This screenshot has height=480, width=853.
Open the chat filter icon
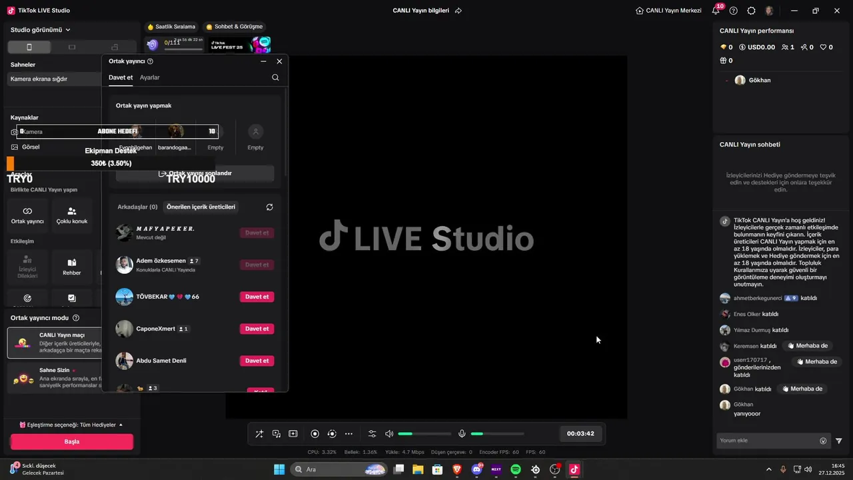click(x=839, y=441)
